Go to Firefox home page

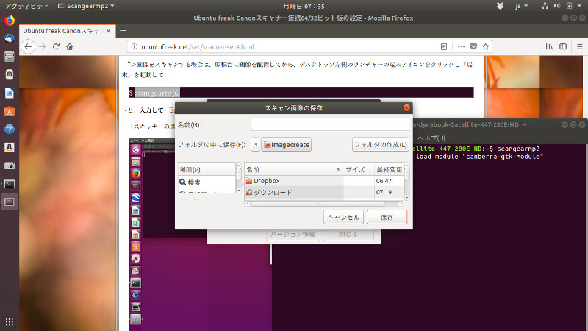click(70, 46)
